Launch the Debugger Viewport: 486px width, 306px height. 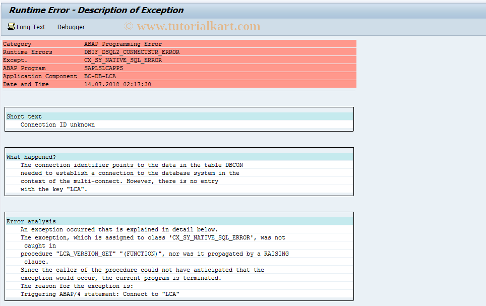point(71,27)
